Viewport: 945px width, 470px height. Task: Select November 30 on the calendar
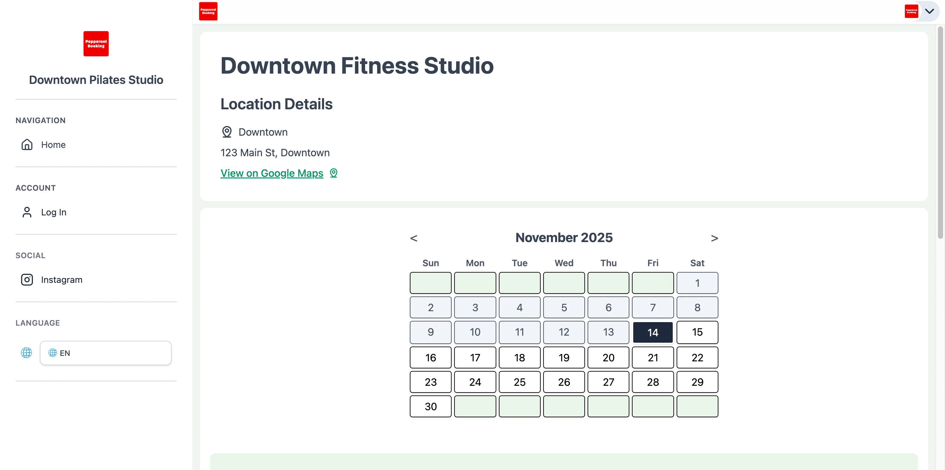(x=430, y=407)
